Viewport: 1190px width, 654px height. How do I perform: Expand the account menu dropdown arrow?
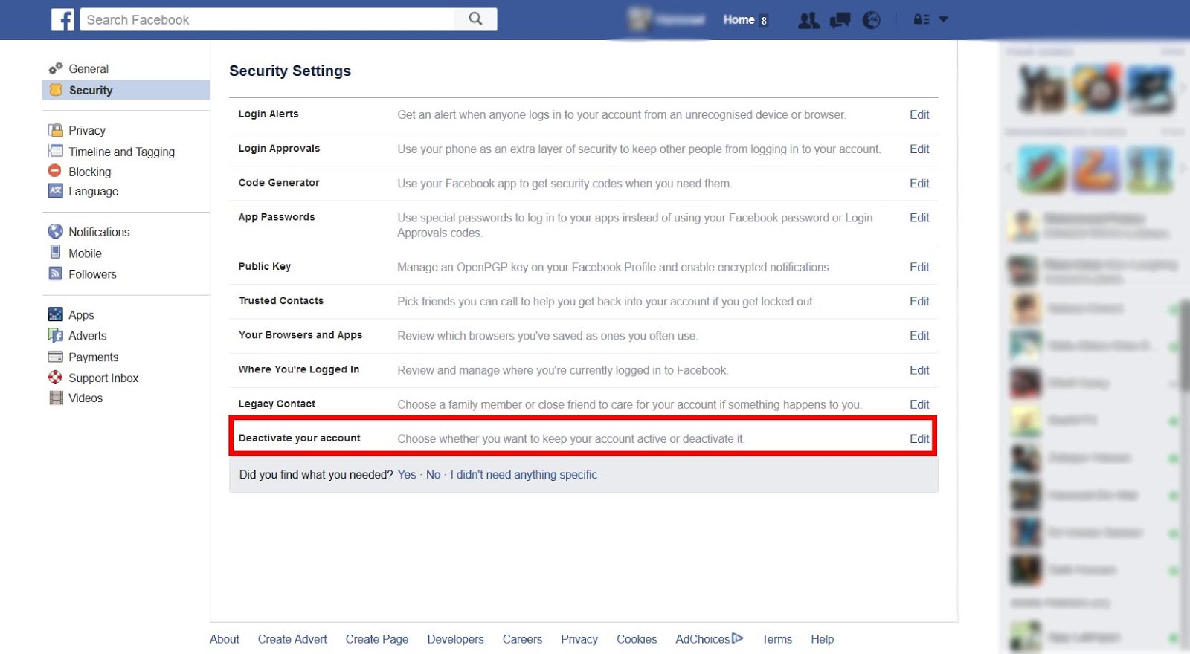click(943, 20)
